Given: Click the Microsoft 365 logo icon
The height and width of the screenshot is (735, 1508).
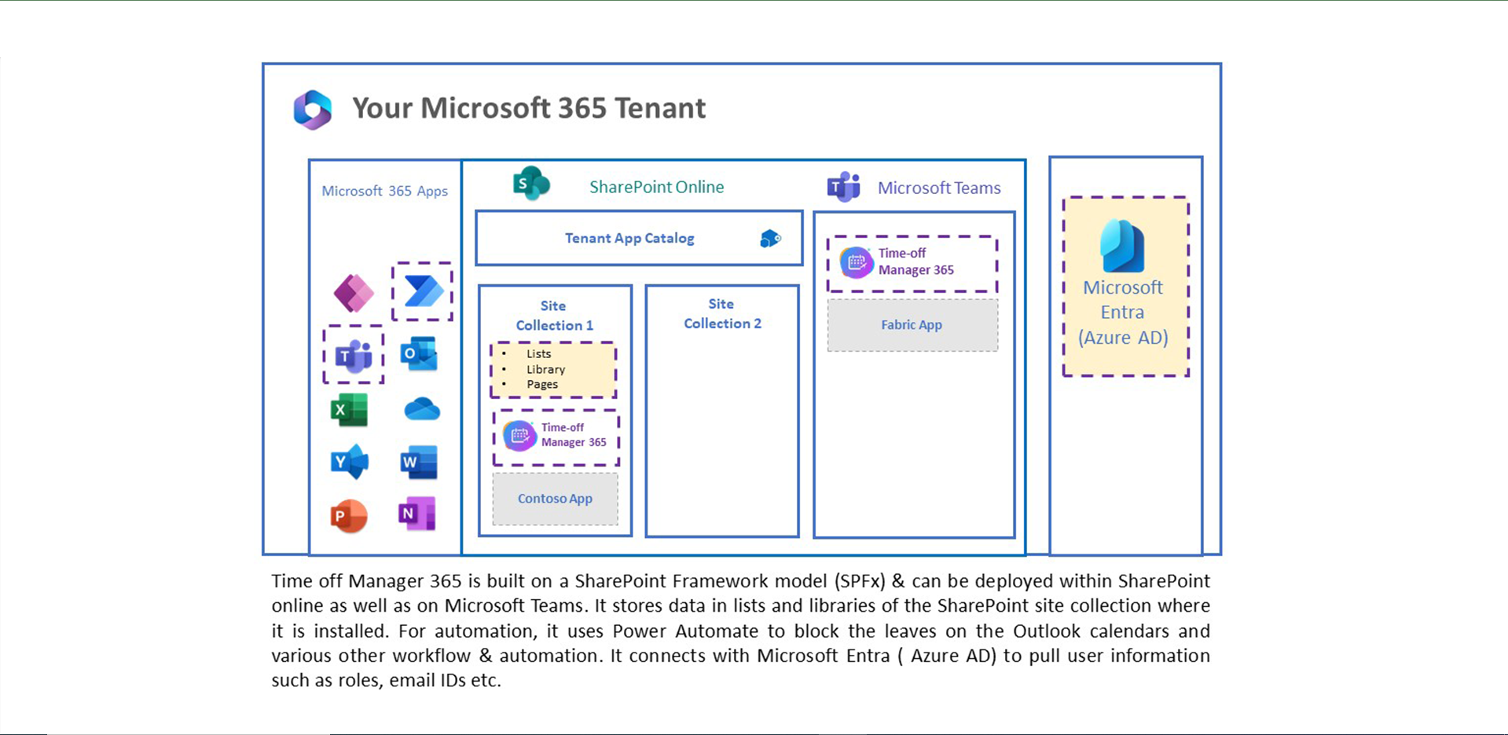Looking at the screenshot, I should point(313,109).
